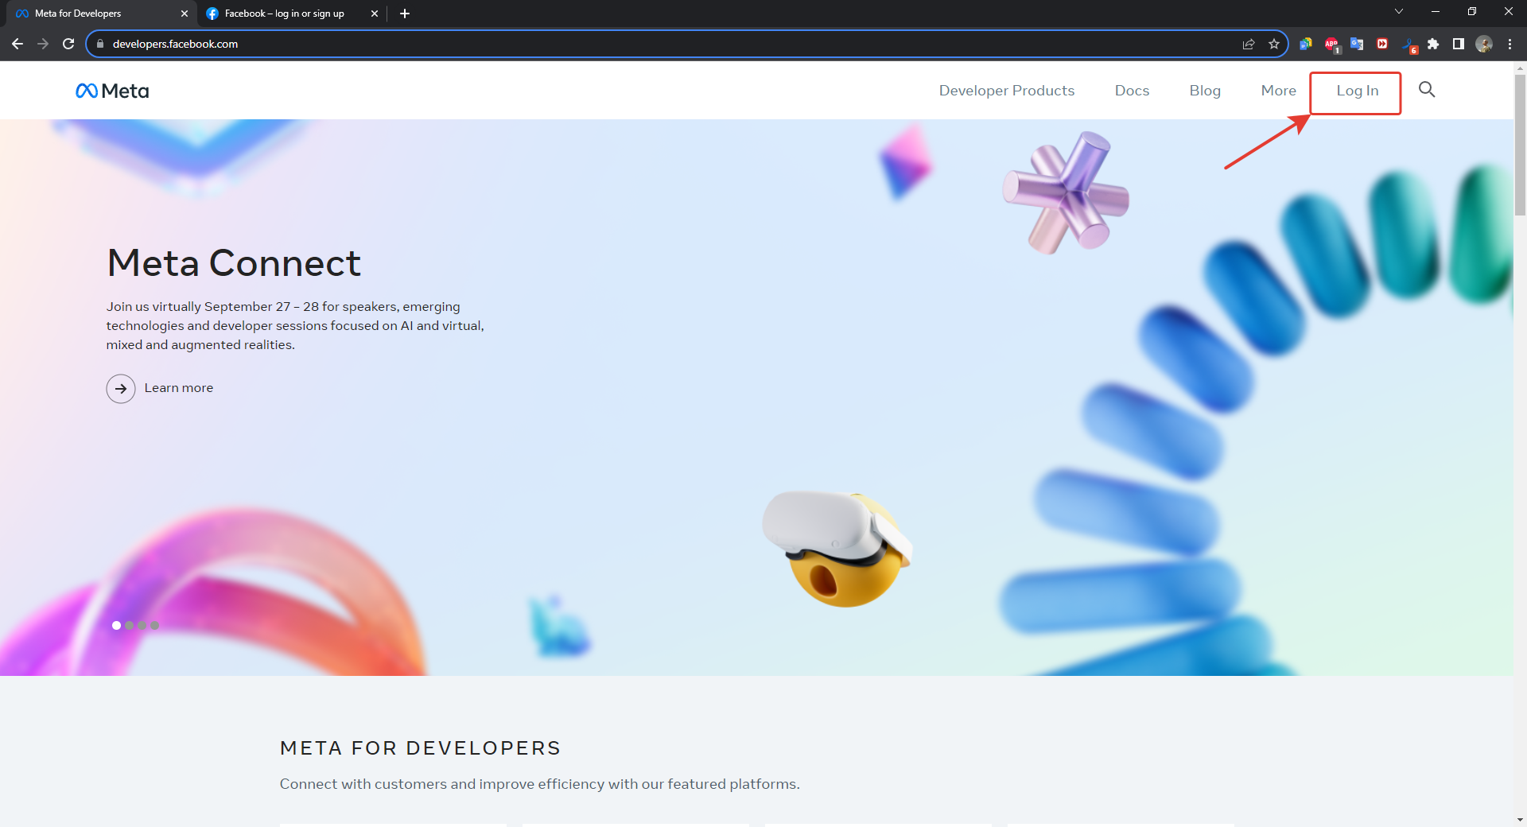
Task: Open the Chrome extensions puzzle menu
Action: click(x=1433, y=45)
